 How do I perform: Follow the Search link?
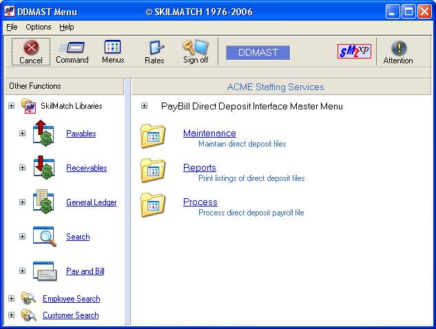78,237
